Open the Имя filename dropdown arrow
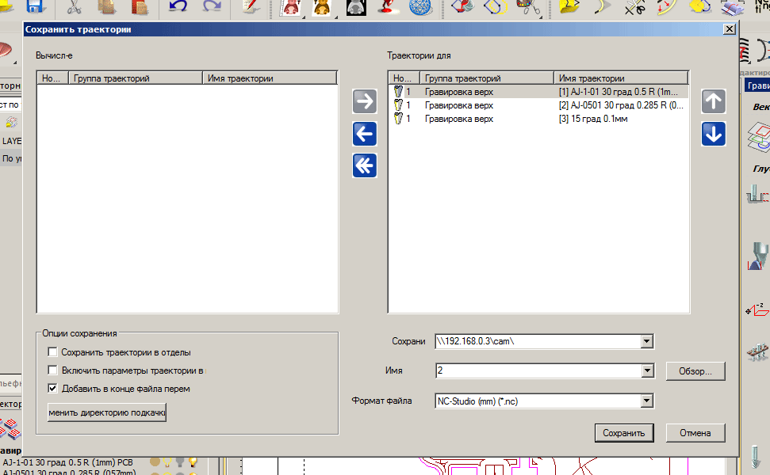 click(647, 370)
